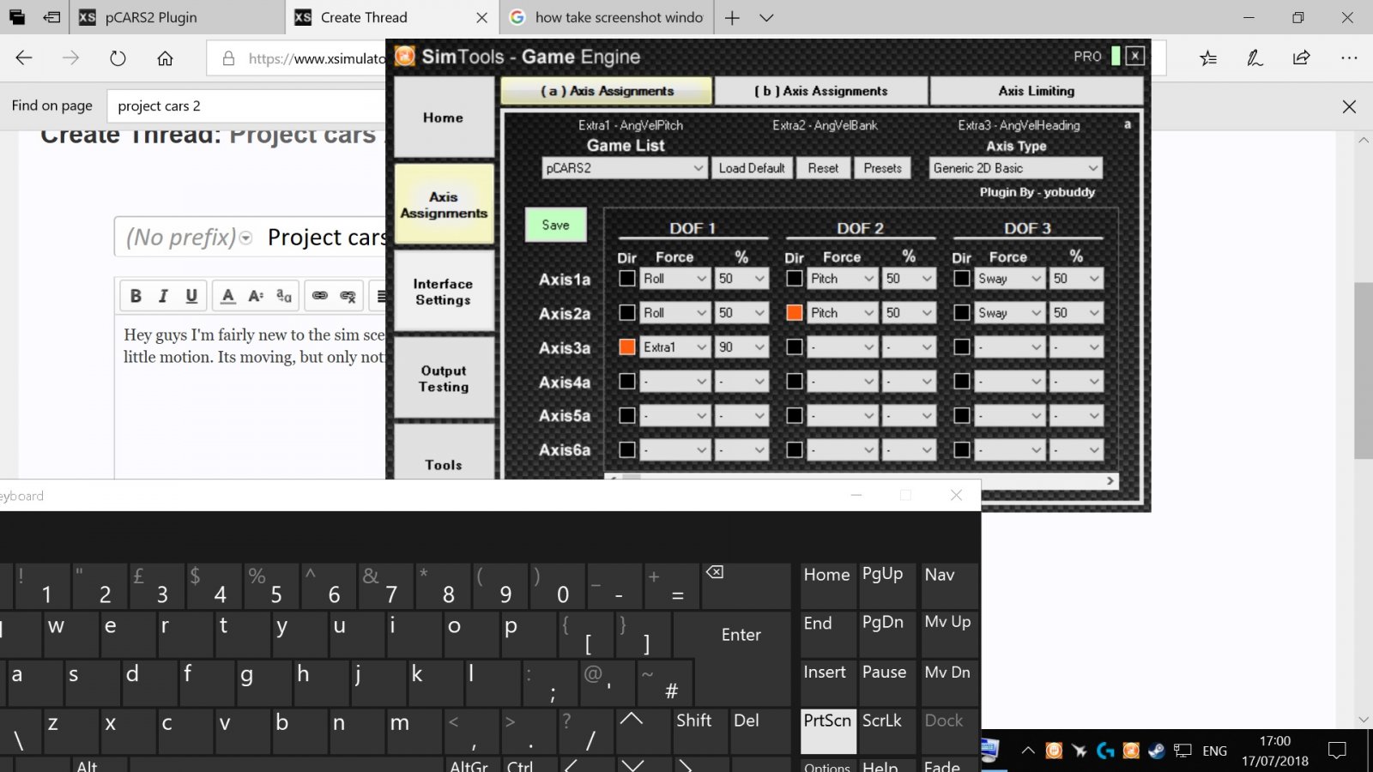Screen dimensions: 1373x772
Task: Toggle Axis4a DOF 1 direction checkbox
Action: coord(627,381)
